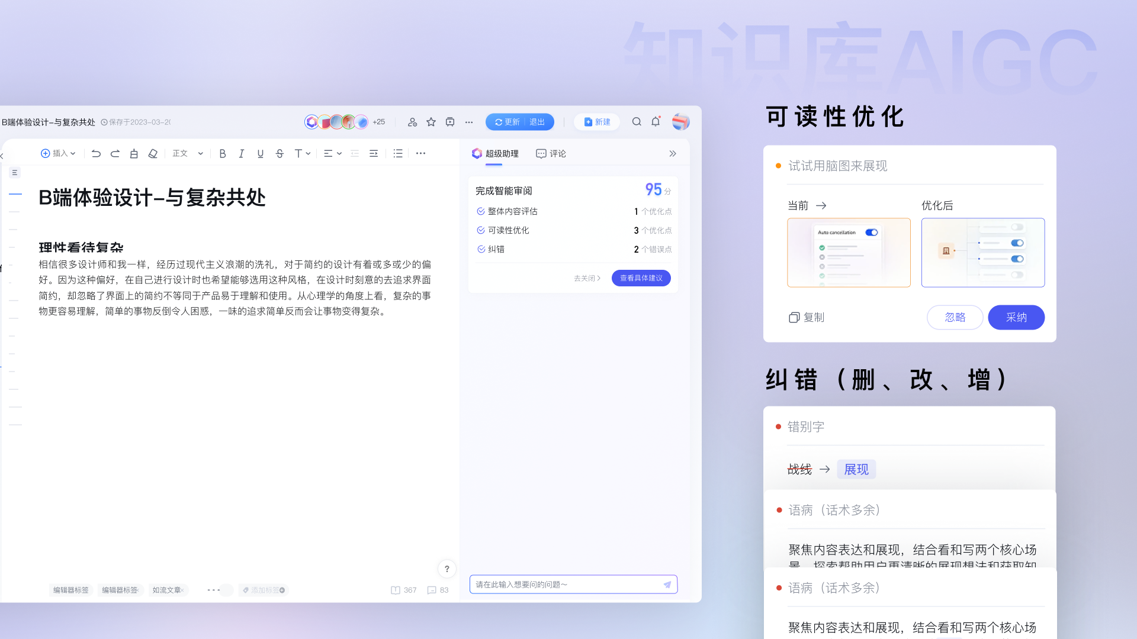
Task: Click the undo arrow icon
Action: [96, 154]
